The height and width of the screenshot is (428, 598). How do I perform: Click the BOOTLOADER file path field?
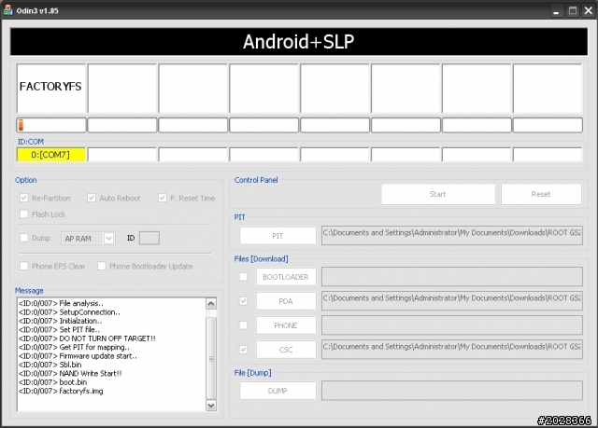pos(452,277)
